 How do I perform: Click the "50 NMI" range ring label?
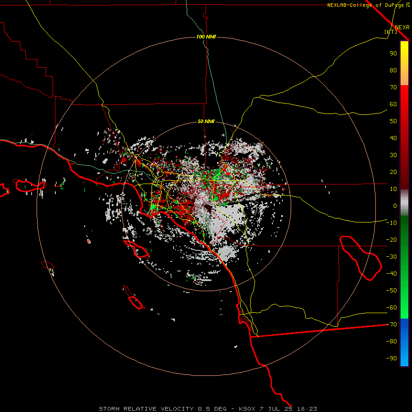(206, 121)
